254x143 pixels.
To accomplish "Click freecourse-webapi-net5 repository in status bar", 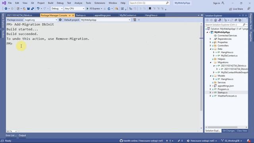I will [202, 141].
